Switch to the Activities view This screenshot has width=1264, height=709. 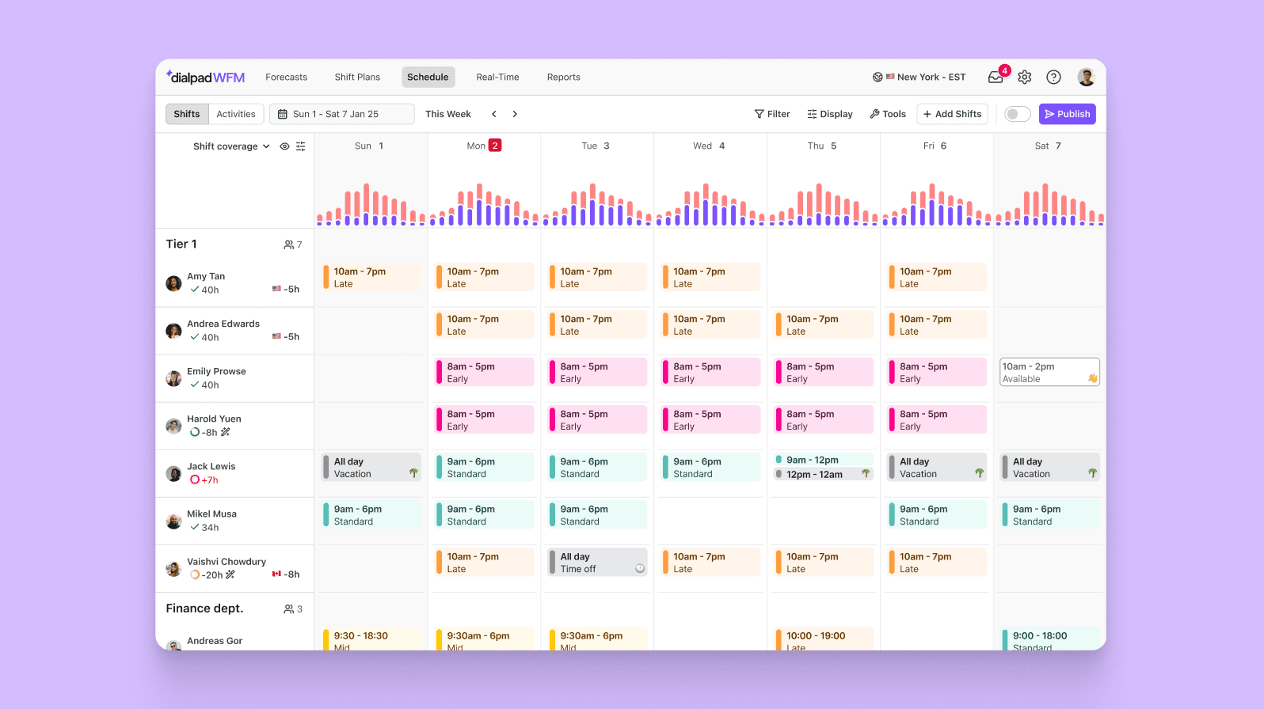236,114
